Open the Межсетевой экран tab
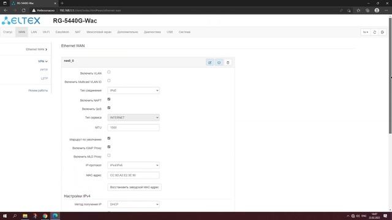The width and height of the screenshot is (392, 220). point(99,32)
